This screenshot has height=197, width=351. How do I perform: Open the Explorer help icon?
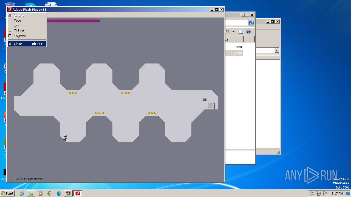[x=248, y=32]
